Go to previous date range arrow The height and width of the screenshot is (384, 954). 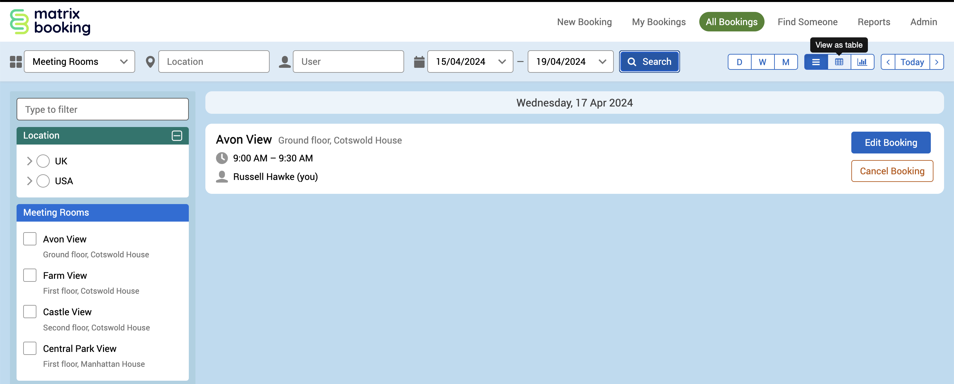point(888,62)
